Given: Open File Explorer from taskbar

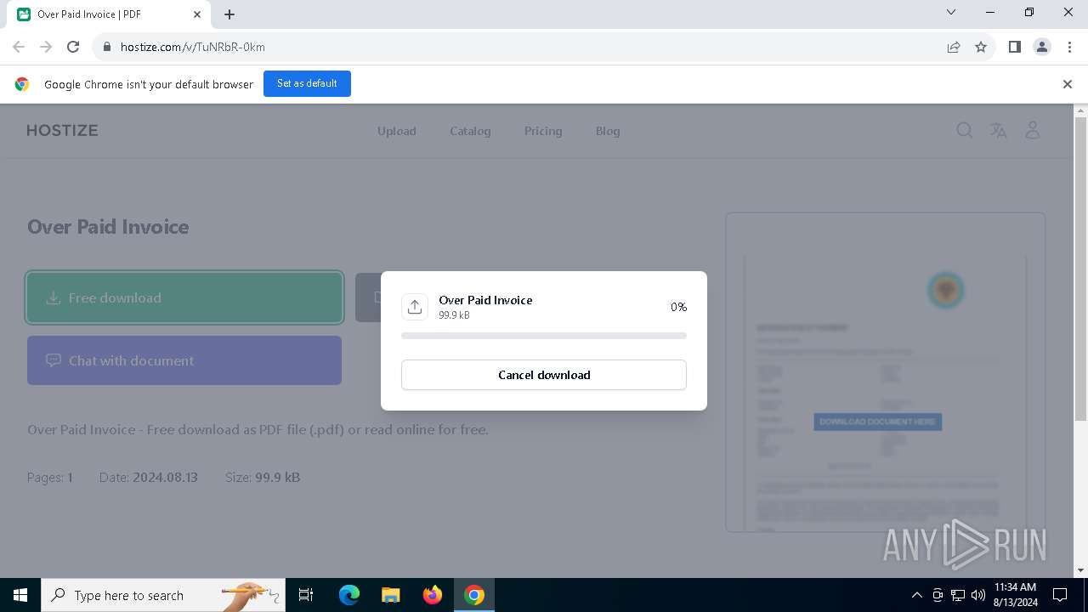Looking at the screenshot, I should pos(390,595).
